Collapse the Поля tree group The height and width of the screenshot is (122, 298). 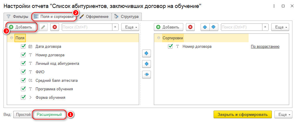11,38
